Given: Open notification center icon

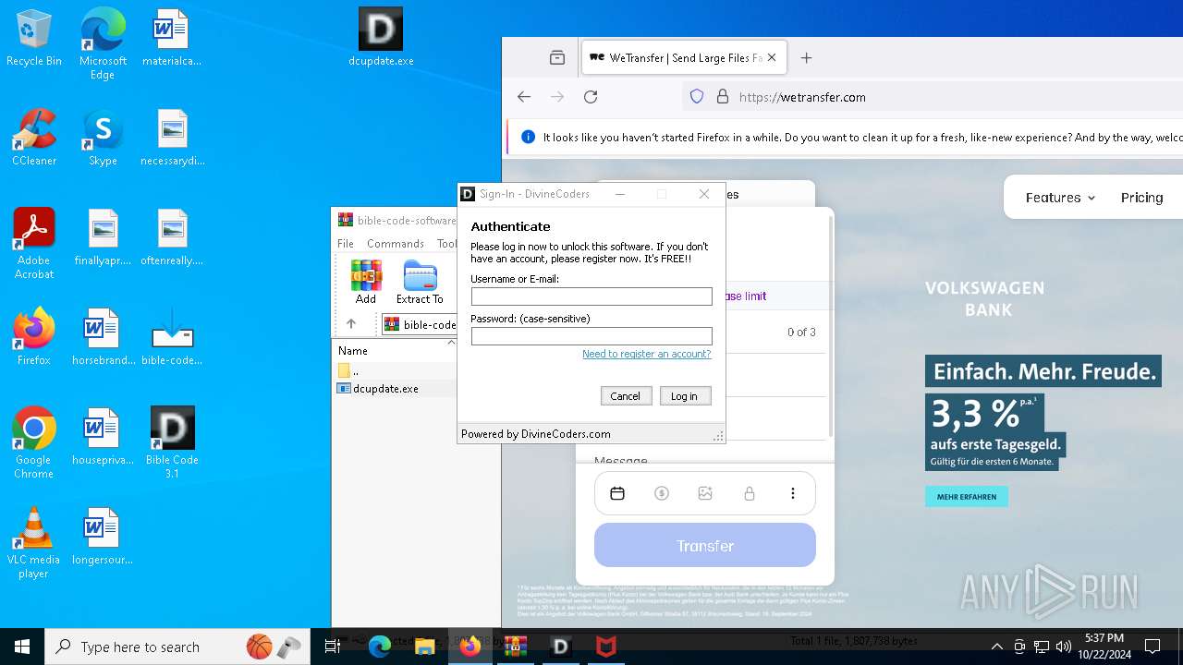Looking at the screenshot, I should [x=1153, y=647].
